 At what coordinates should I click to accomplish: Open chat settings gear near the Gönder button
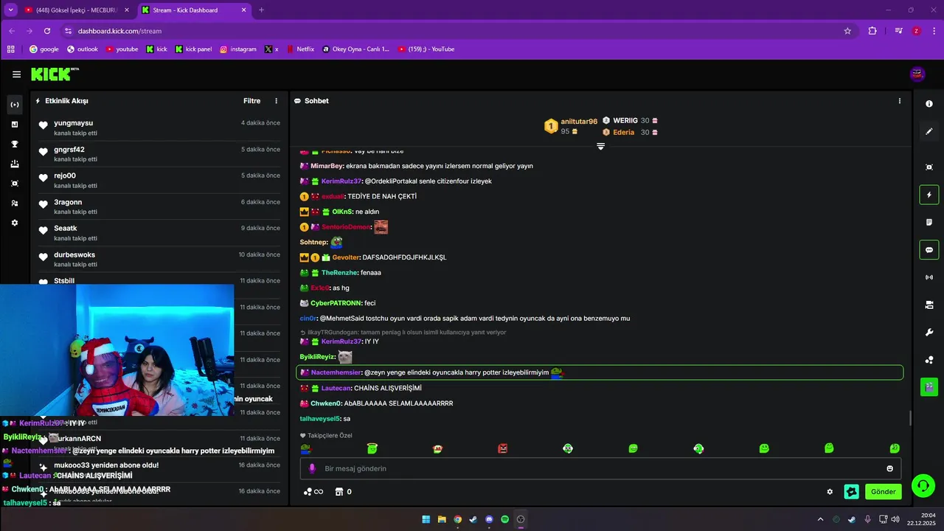[830, 492]
